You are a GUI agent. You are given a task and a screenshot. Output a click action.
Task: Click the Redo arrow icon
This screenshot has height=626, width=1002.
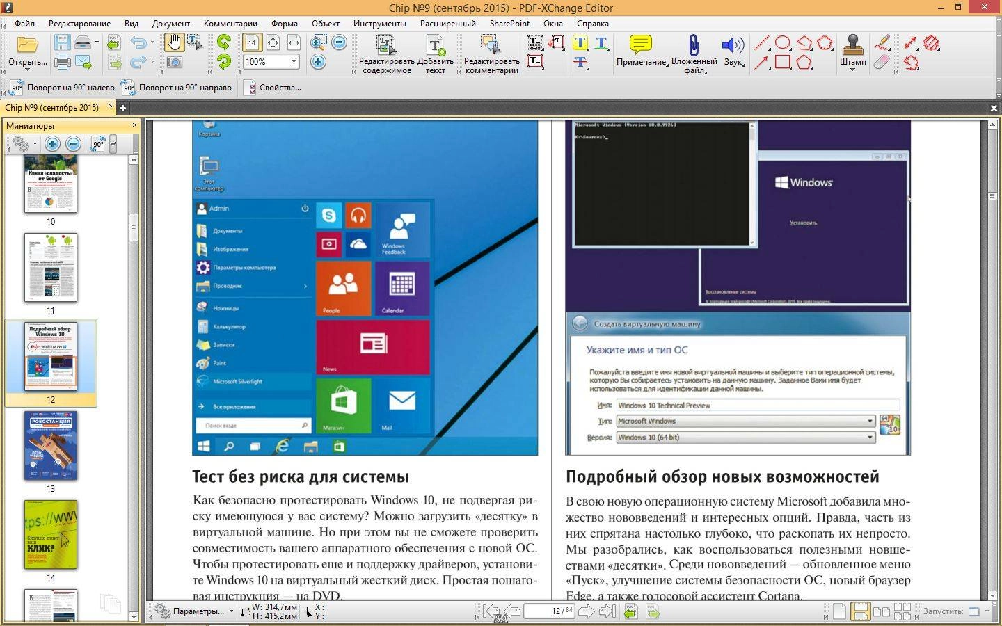click(x=138, y=62)
